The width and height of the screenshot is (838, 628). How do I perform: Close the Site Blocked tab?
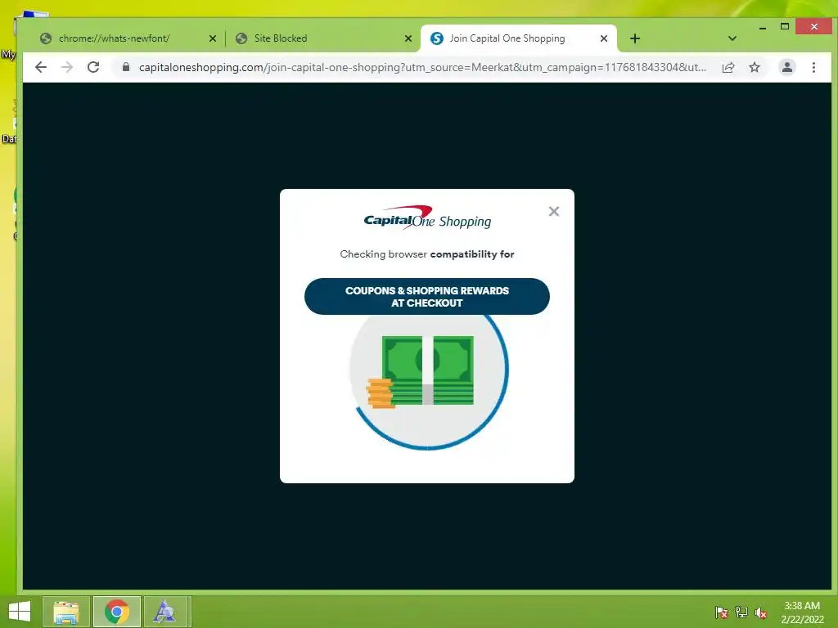408,38
